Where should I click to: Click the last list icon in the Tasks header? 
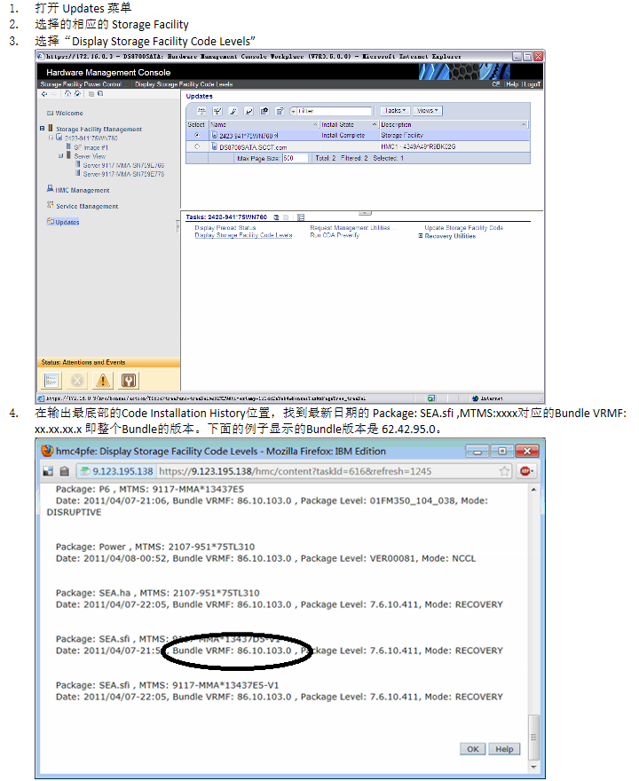coord(301,217)
